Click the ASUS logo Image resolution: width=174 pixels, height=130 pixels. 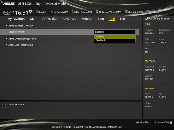click(x=9, y=4)
